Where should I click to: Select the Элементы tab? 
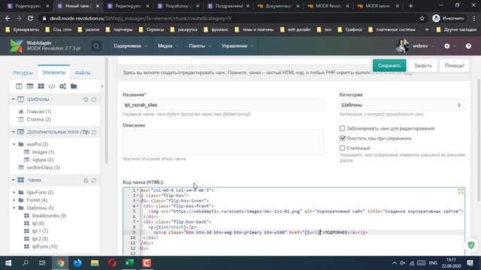click(x=53, y=73)
